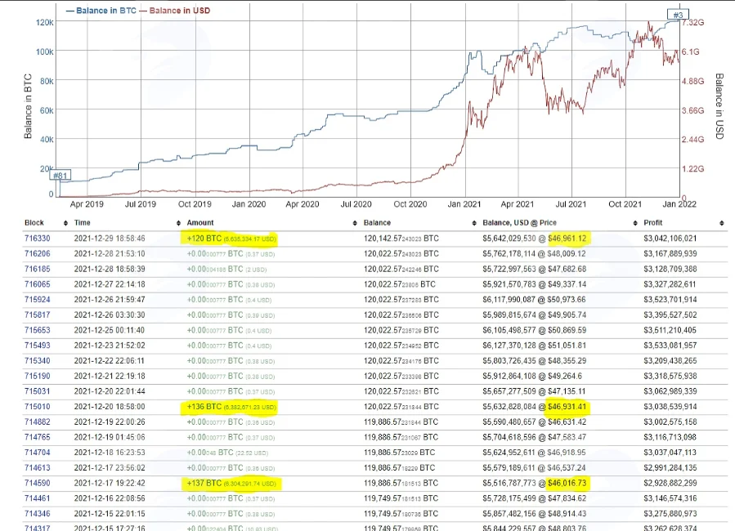Screen dimensions: 735x531
Task: Click the Block column header
Action: pos(34,223)
